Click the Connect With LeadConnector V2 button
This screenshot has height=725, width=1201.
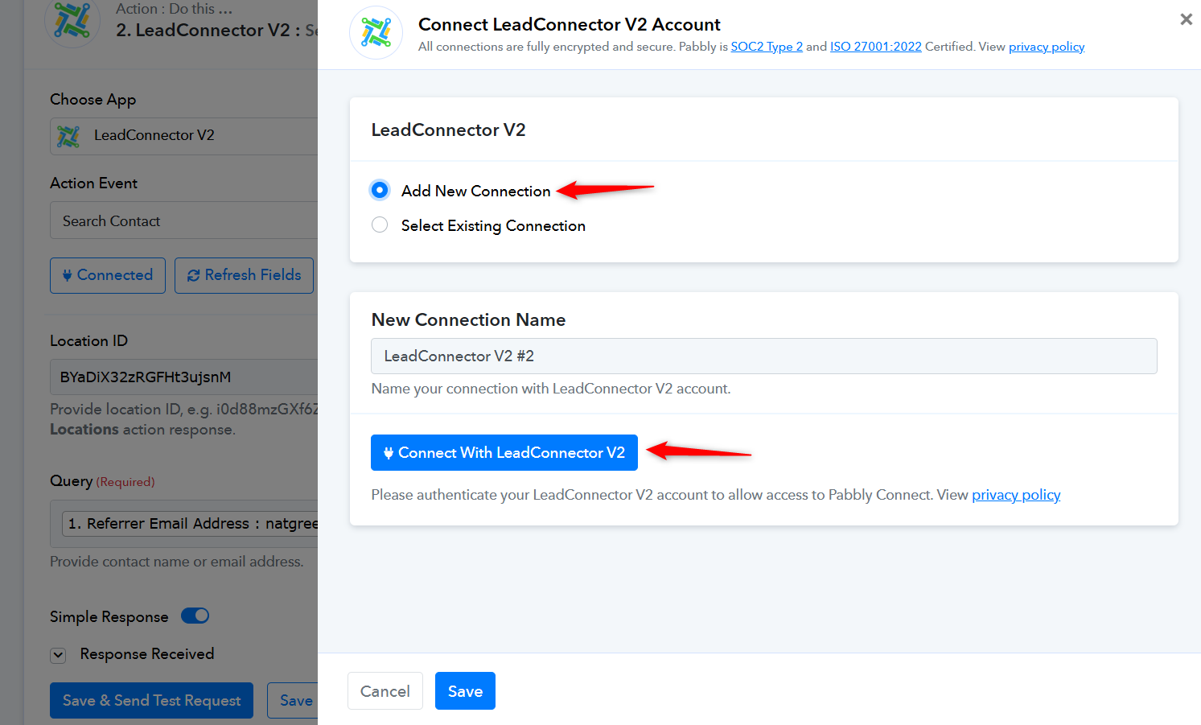tap(504, 452)
